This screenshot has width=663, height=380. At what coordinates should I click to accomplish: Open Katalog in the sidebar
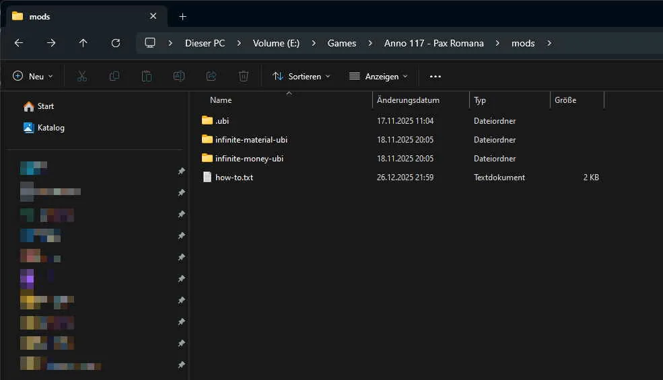point(51,128)
